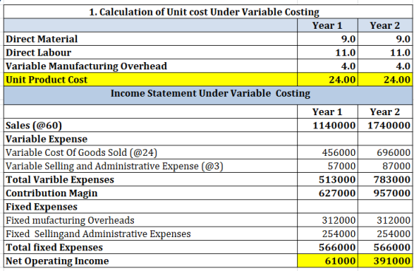Click the 'Sales (@60)' label cell
This screenshot has height=271, width=414.
[151, 126]
